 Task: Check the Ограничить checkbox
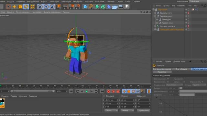point(202,82)
